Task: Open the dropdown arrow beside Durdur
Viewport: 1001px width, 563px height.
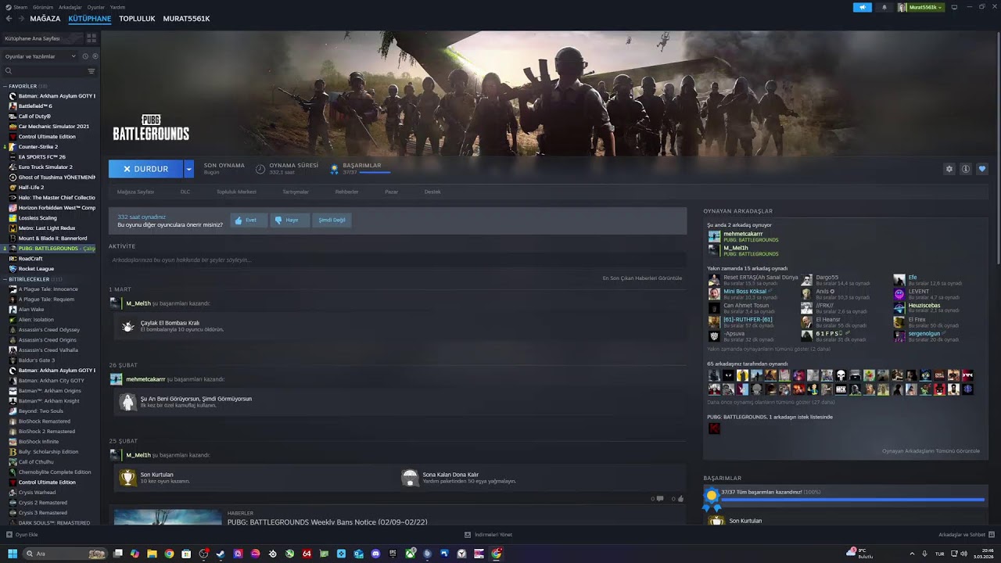Action: [188, 169]
